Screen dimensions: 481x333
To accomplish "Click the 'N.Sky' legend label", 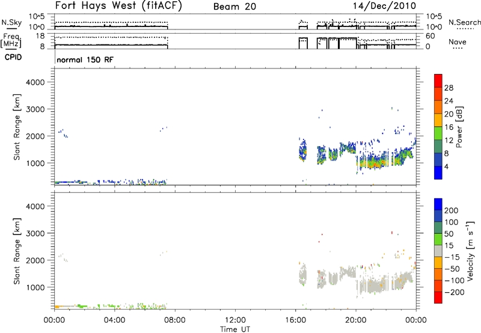I will coord(11,22).
